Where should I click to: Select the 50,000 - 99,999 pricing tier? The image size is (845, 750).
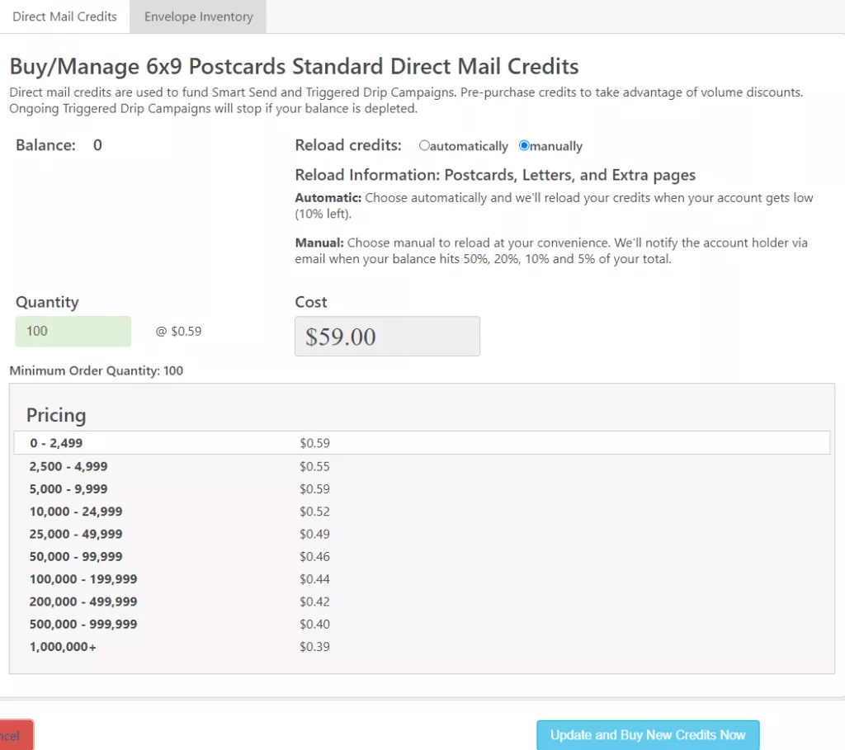pos(76,557)
